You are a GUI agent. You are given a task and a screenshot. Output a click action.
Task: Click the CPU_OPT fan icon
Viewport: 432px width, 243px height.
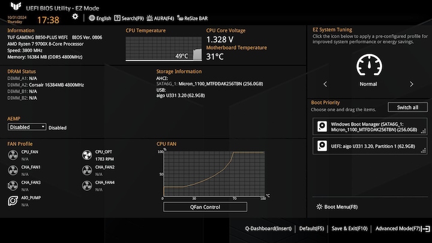pyautogui.click(x=87, y=155)
